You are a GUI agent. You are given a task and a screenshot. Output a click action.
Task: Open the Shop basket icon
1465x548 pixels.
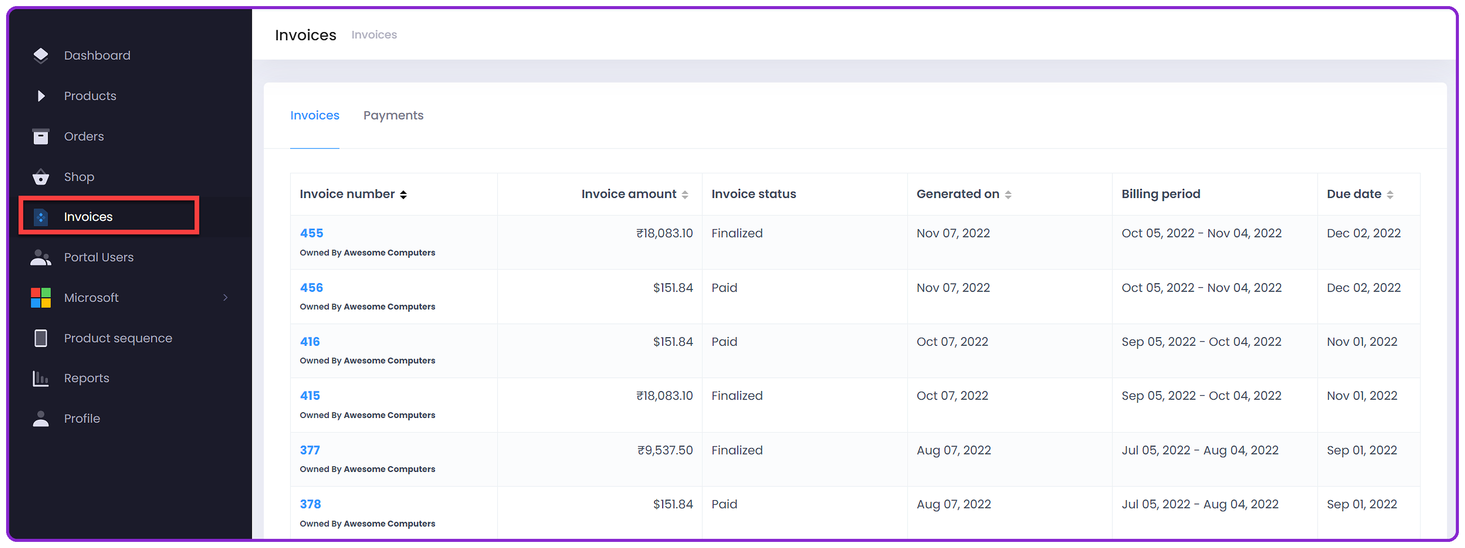pyautogui.click(x=40, y=177)
